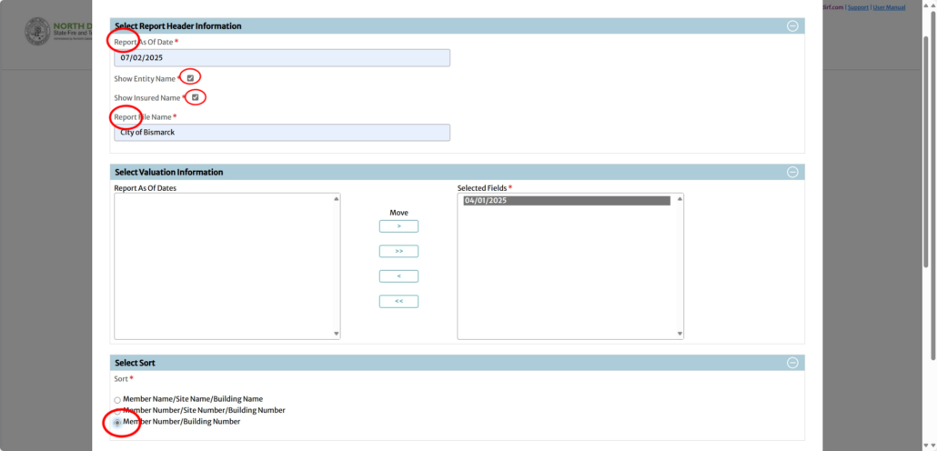The height and width of the screenshot is (451, 937).
Task: Click the Selected Fields list scroll-up arrow
Action: [x=680, y=198]
